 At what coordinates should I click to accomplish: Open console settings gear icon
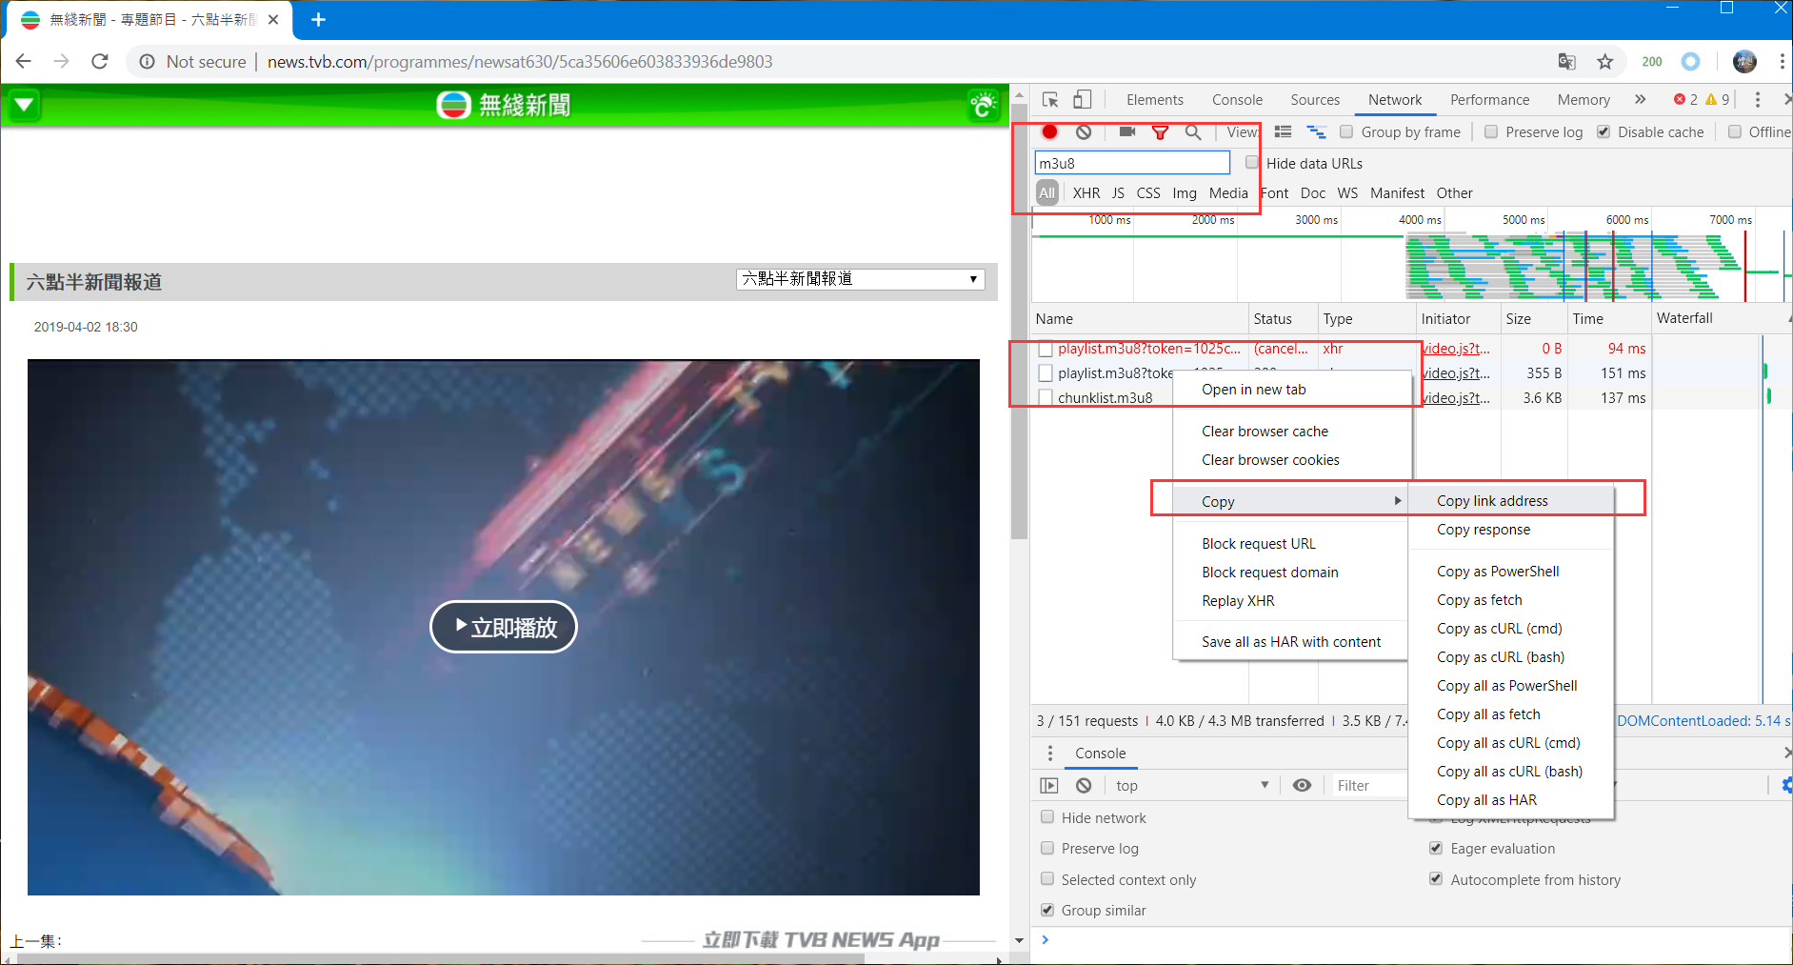tap(1786, 786)
